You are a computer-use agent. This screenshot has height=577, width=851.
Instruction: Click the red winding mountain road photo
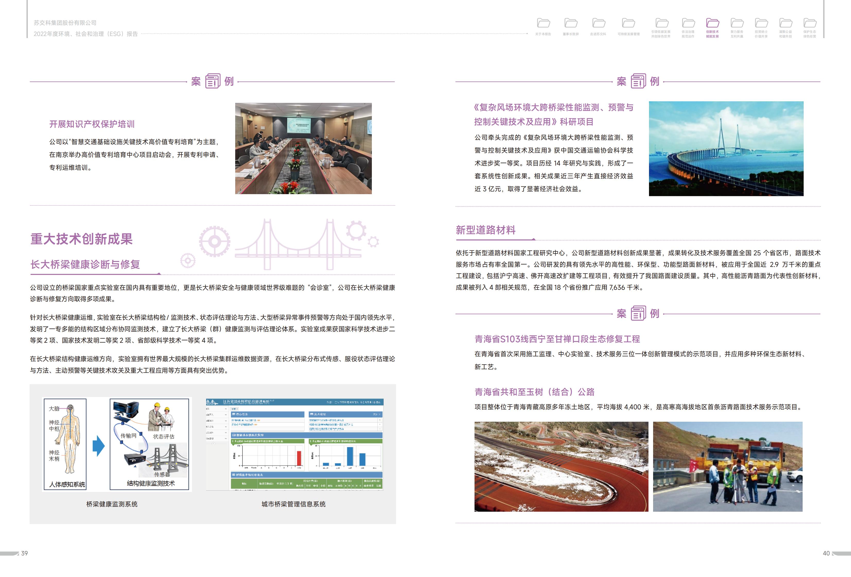(x=561, y=466)
